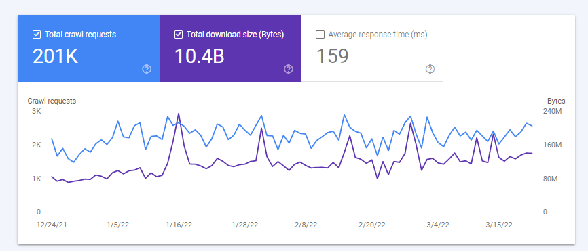Click the Bytes axis title

pyautogui.click(x=556, y=101)
